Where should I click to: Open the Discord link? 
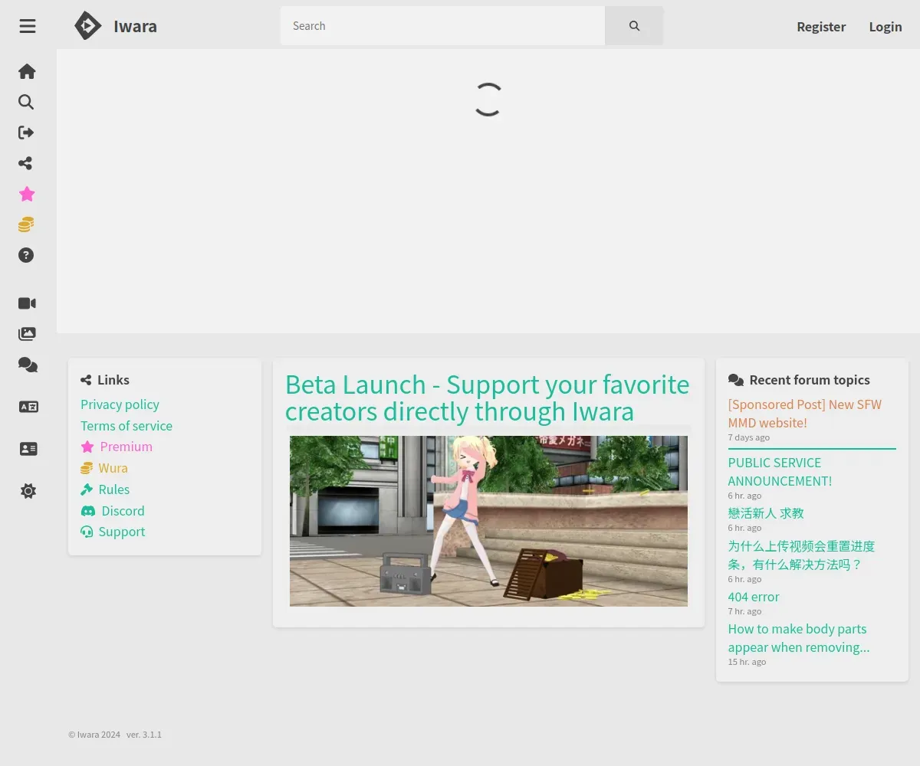(x=113, y=511)
